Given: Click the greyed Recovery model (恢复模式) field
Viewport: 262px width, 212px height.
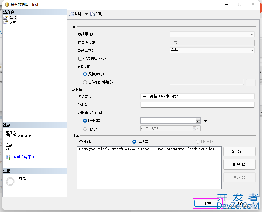Looking at the screenshot, I should [x=212, y=43].
